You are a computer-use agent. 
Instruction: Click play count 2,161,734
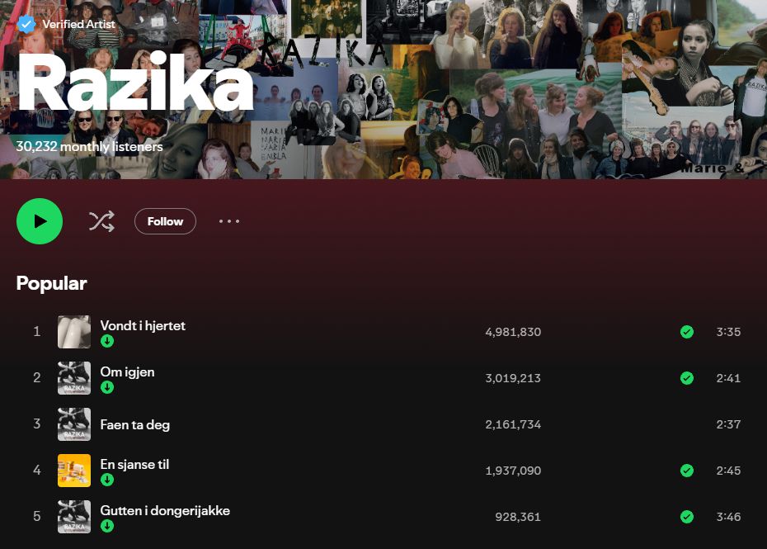513,424
